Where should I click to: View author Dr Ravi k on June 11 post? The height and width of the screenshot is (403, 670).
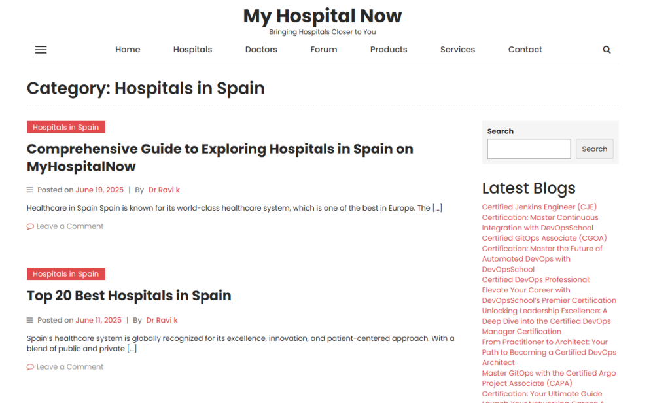click(x=162, y=320)
